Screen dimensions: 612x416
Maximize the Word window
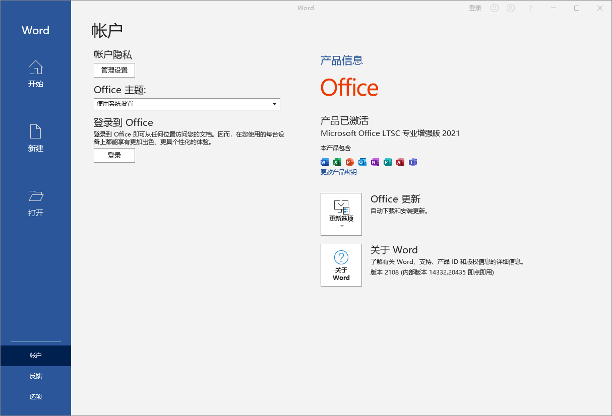577,8
